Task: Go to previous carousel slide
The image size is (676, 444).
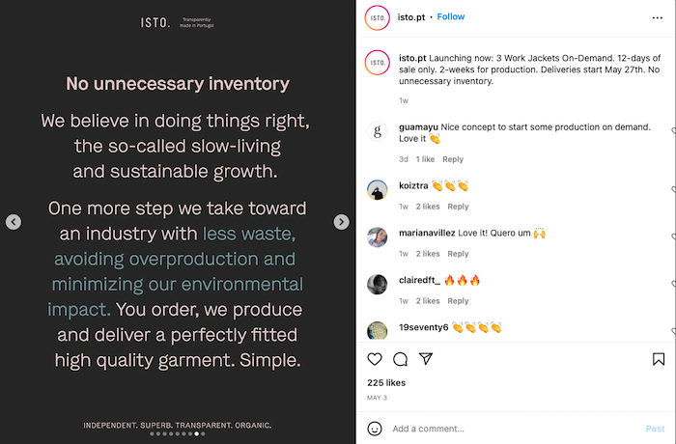Action: point(14,222)
